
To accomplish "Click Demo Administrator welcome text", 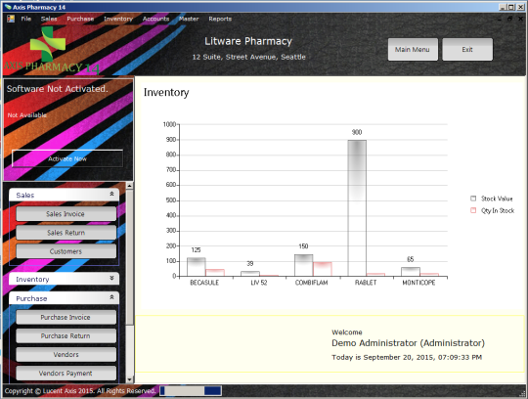I will 408,343.
